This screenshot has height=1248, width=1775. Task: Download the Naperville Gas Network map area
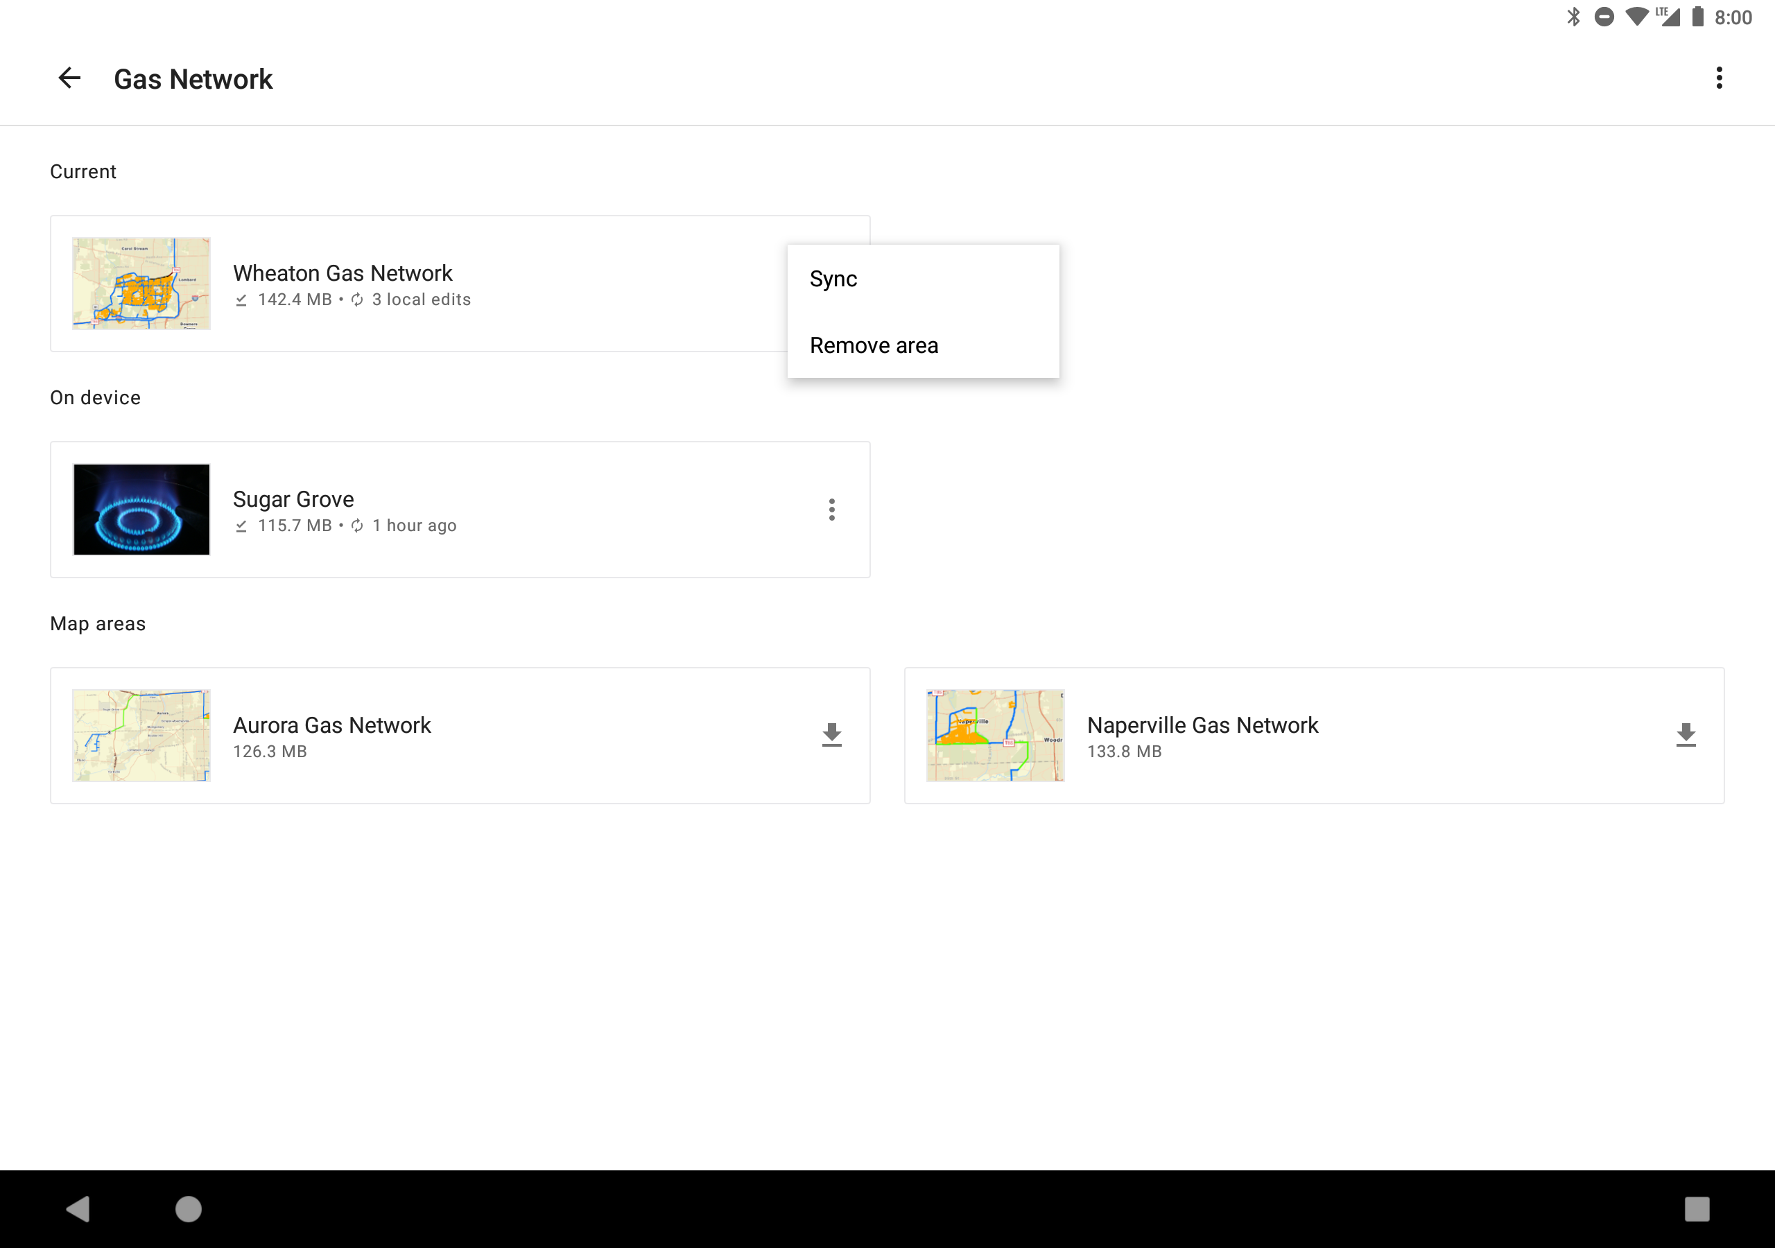1686,736
